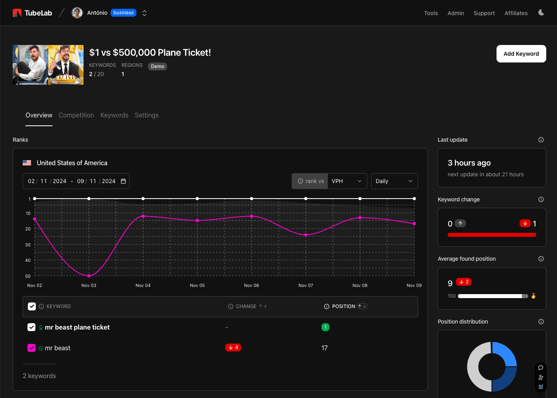Screen dimensions: 557x398
Task: Click the pink chart point at Nov 07
Action: 306,235
